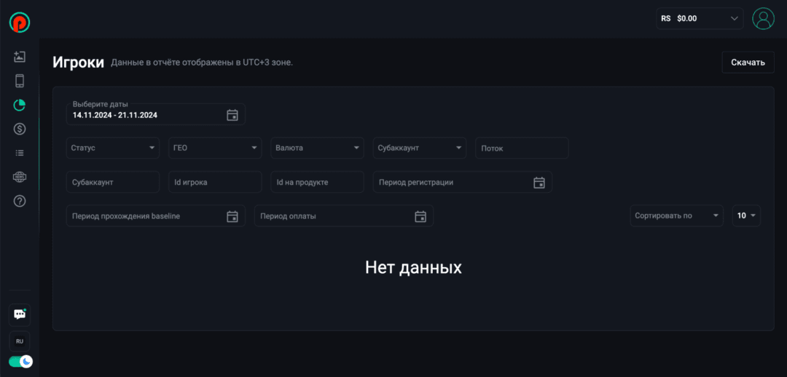Click the Id игрока input field
Screen dimensions: 787x377
point(215,182)
